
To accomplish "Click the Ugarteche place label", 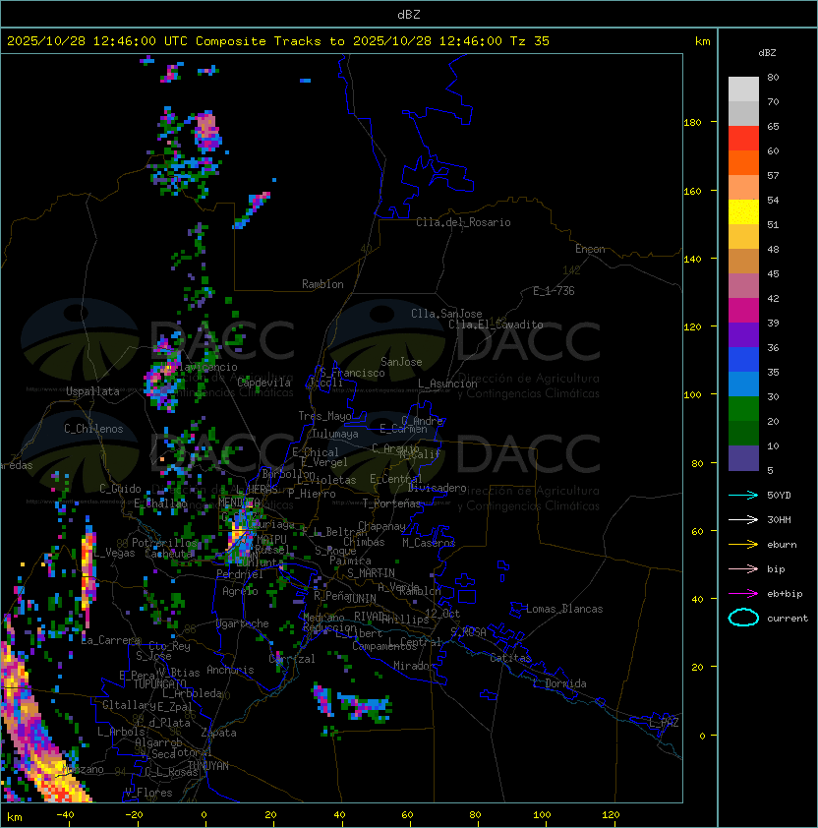I will tap(243, 623).
